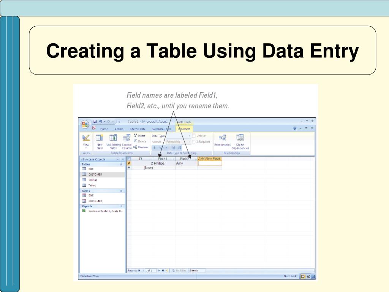Click the Rename column button

coord(141,147)
